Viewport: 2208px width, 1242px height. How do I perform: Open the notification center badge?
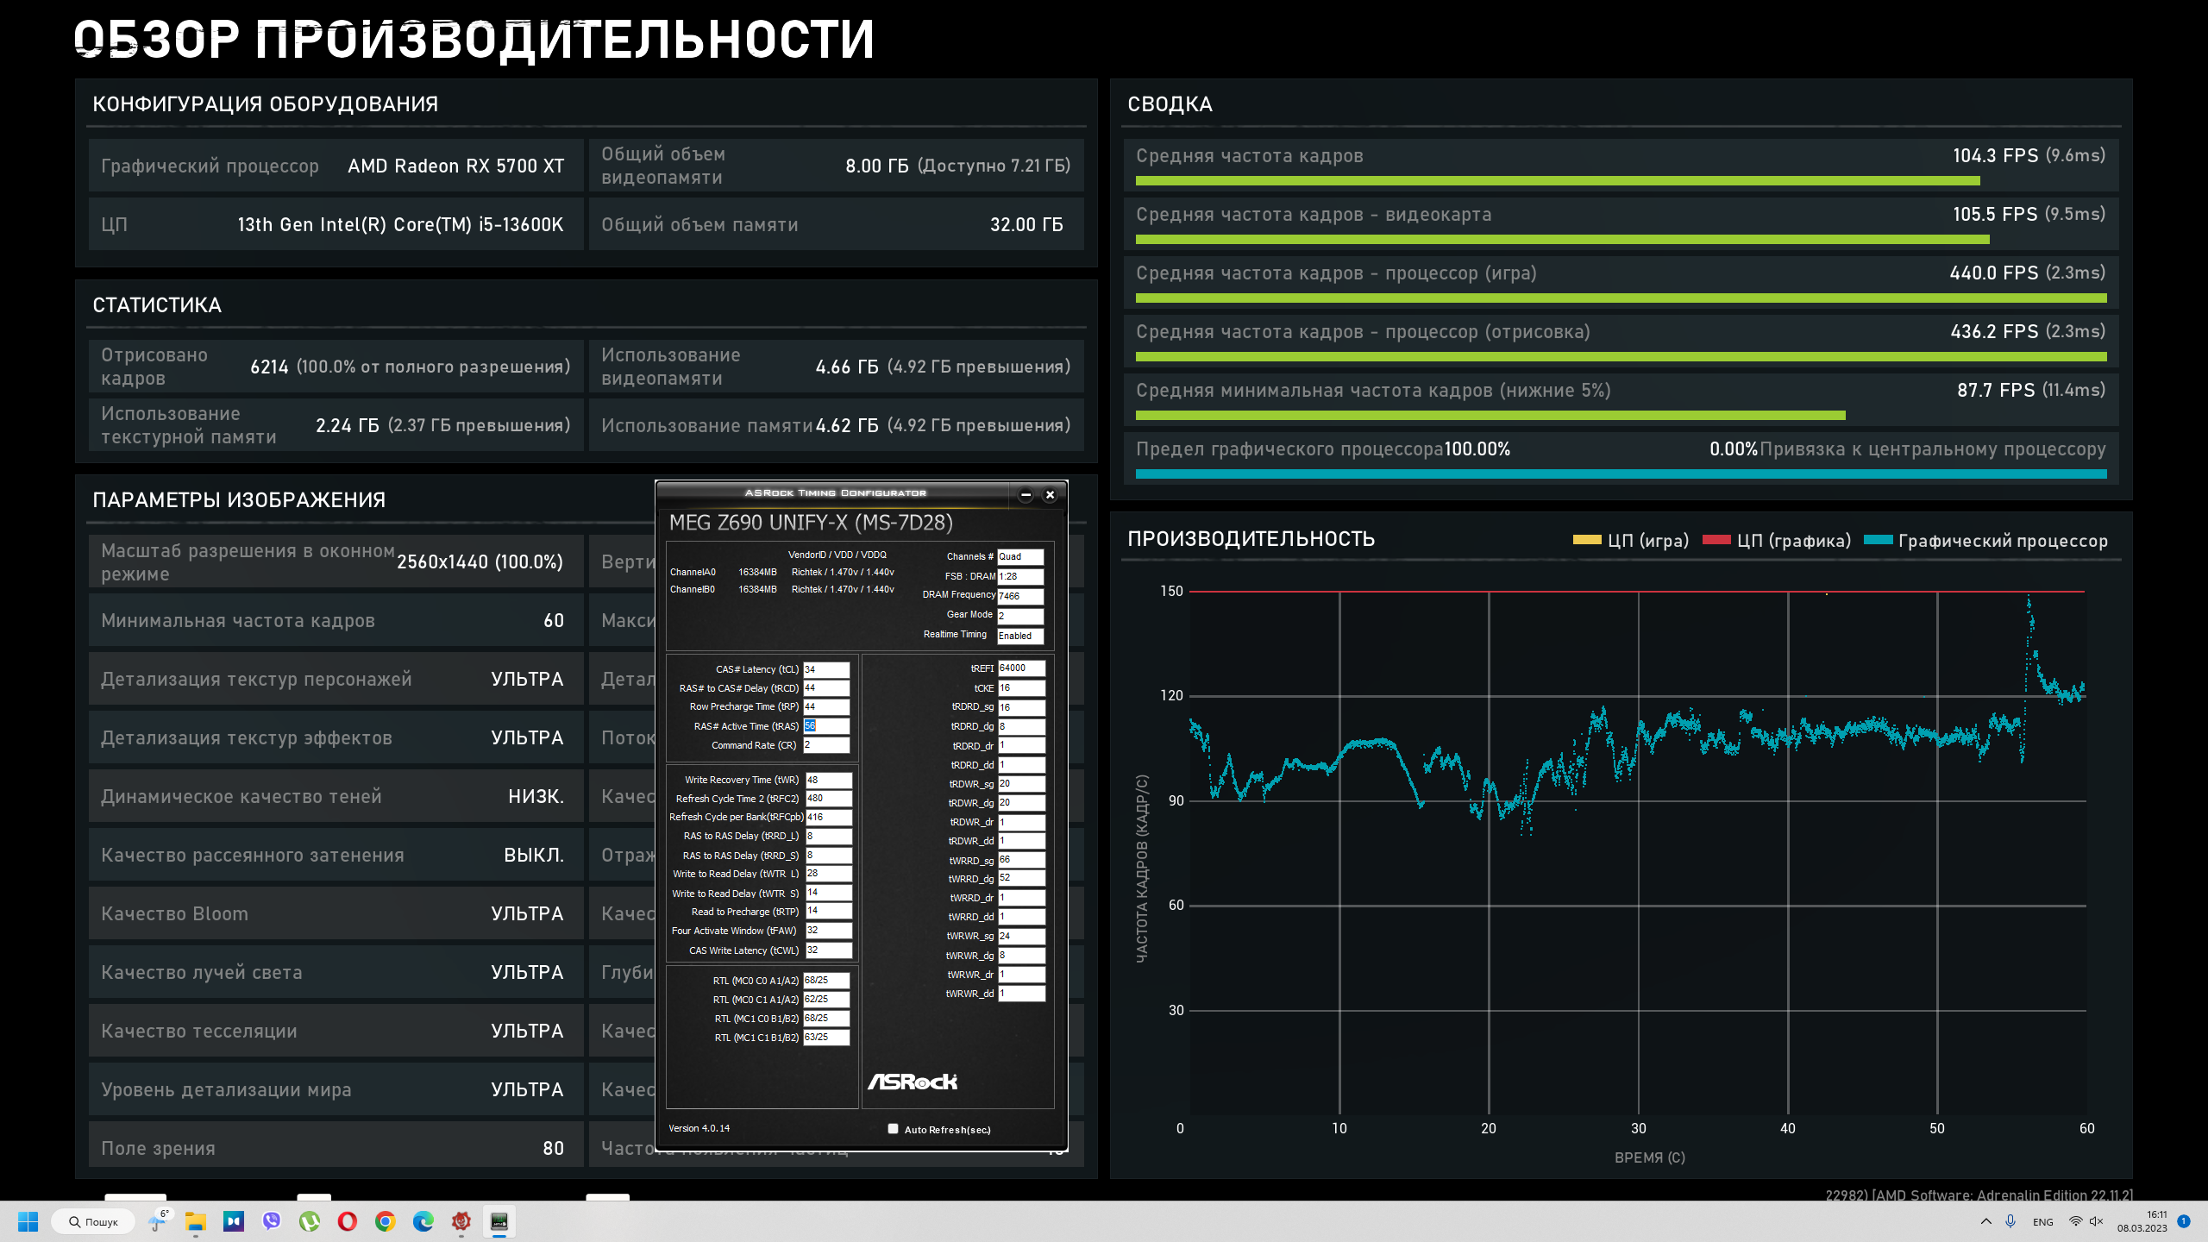pos(2184,1221)
